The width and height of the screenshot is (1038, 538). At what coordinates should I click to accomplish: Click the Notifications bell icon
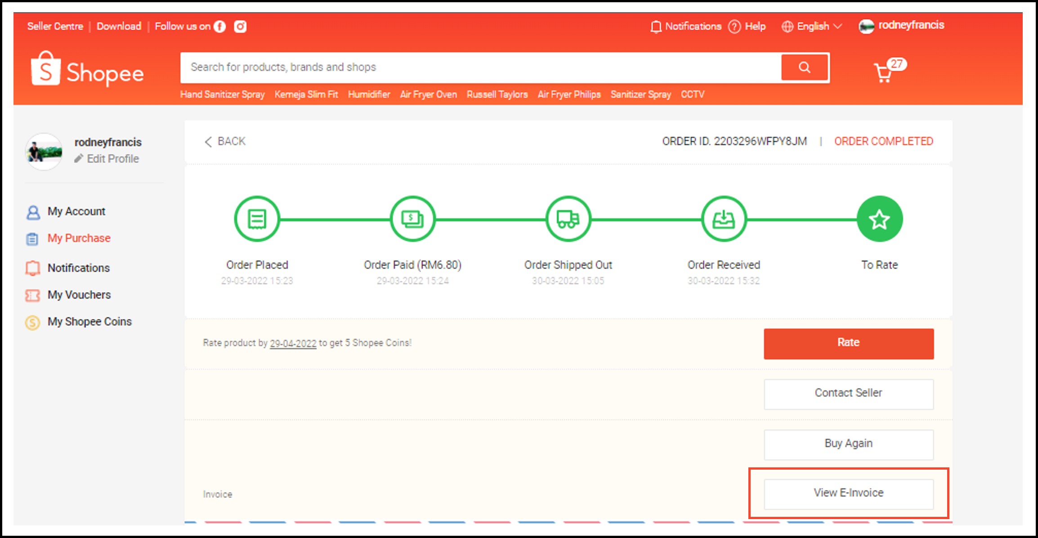[x=655, y=26]
